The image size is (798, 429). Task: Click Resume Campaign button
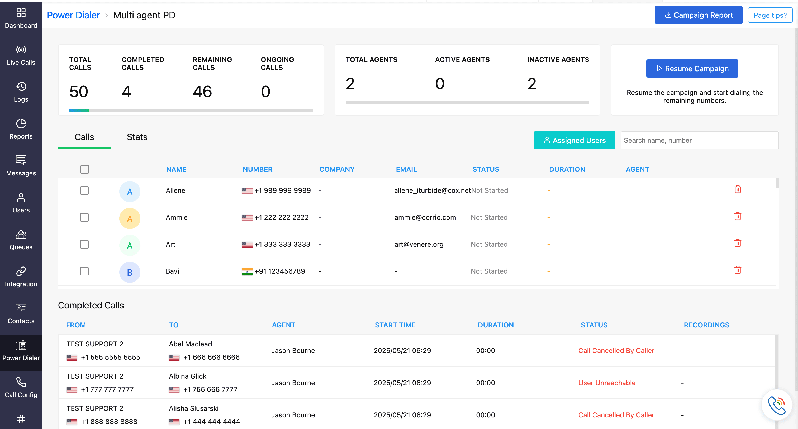click(x=692, y=68)
